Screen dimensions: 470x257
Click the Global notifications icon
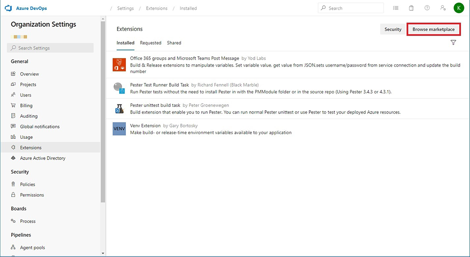13,126
